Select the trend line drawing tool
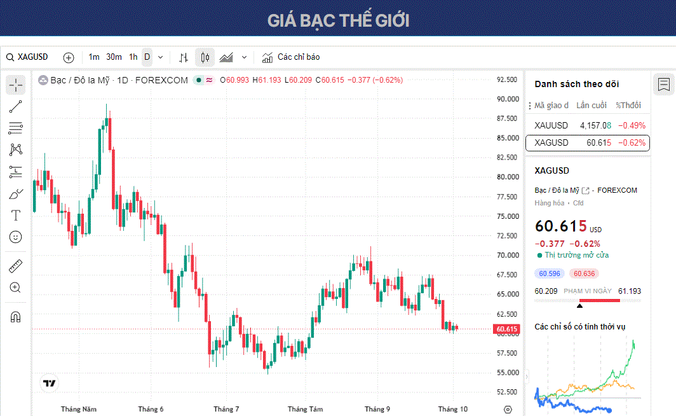 [15, 107]
